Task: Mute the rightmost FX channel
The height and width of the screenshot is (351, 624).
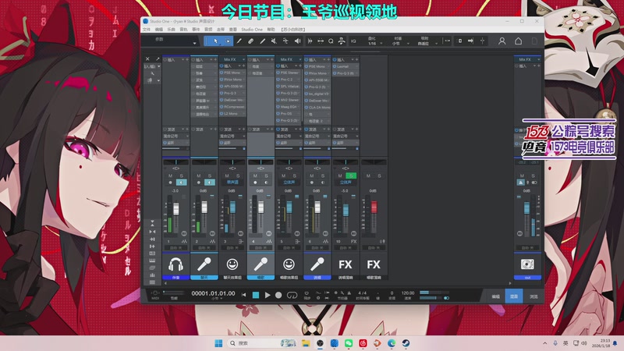Action: click(368, 175)
